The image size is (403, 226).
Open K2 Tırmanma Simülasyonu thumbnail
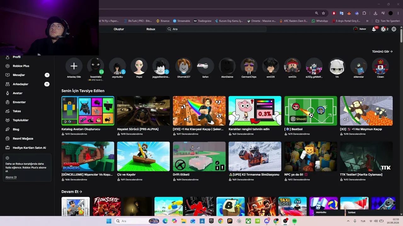pyautogui.click(x=255, y=156)
